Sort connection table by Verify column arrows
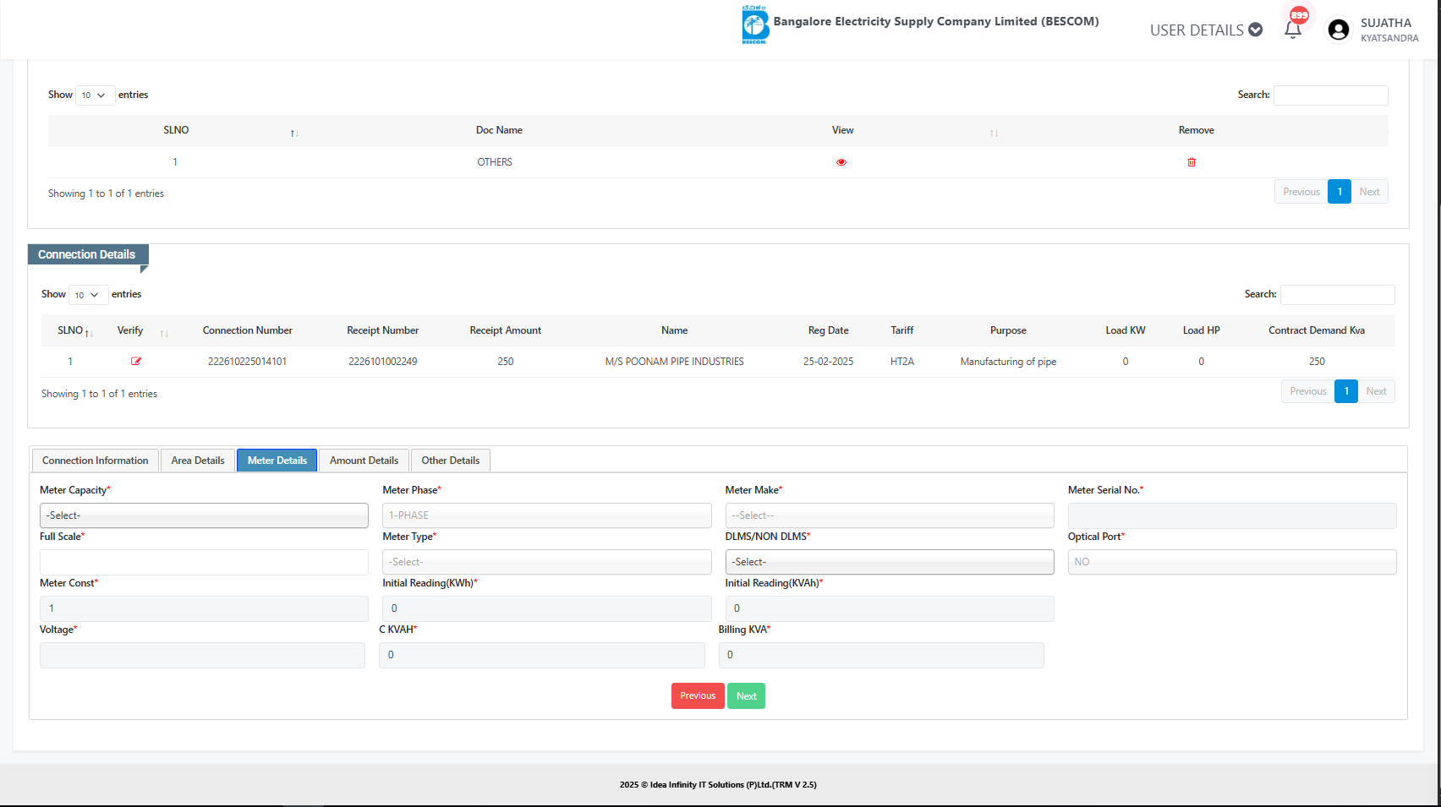The height and width of the screenshot is (807, 1441). pos(164,334)
